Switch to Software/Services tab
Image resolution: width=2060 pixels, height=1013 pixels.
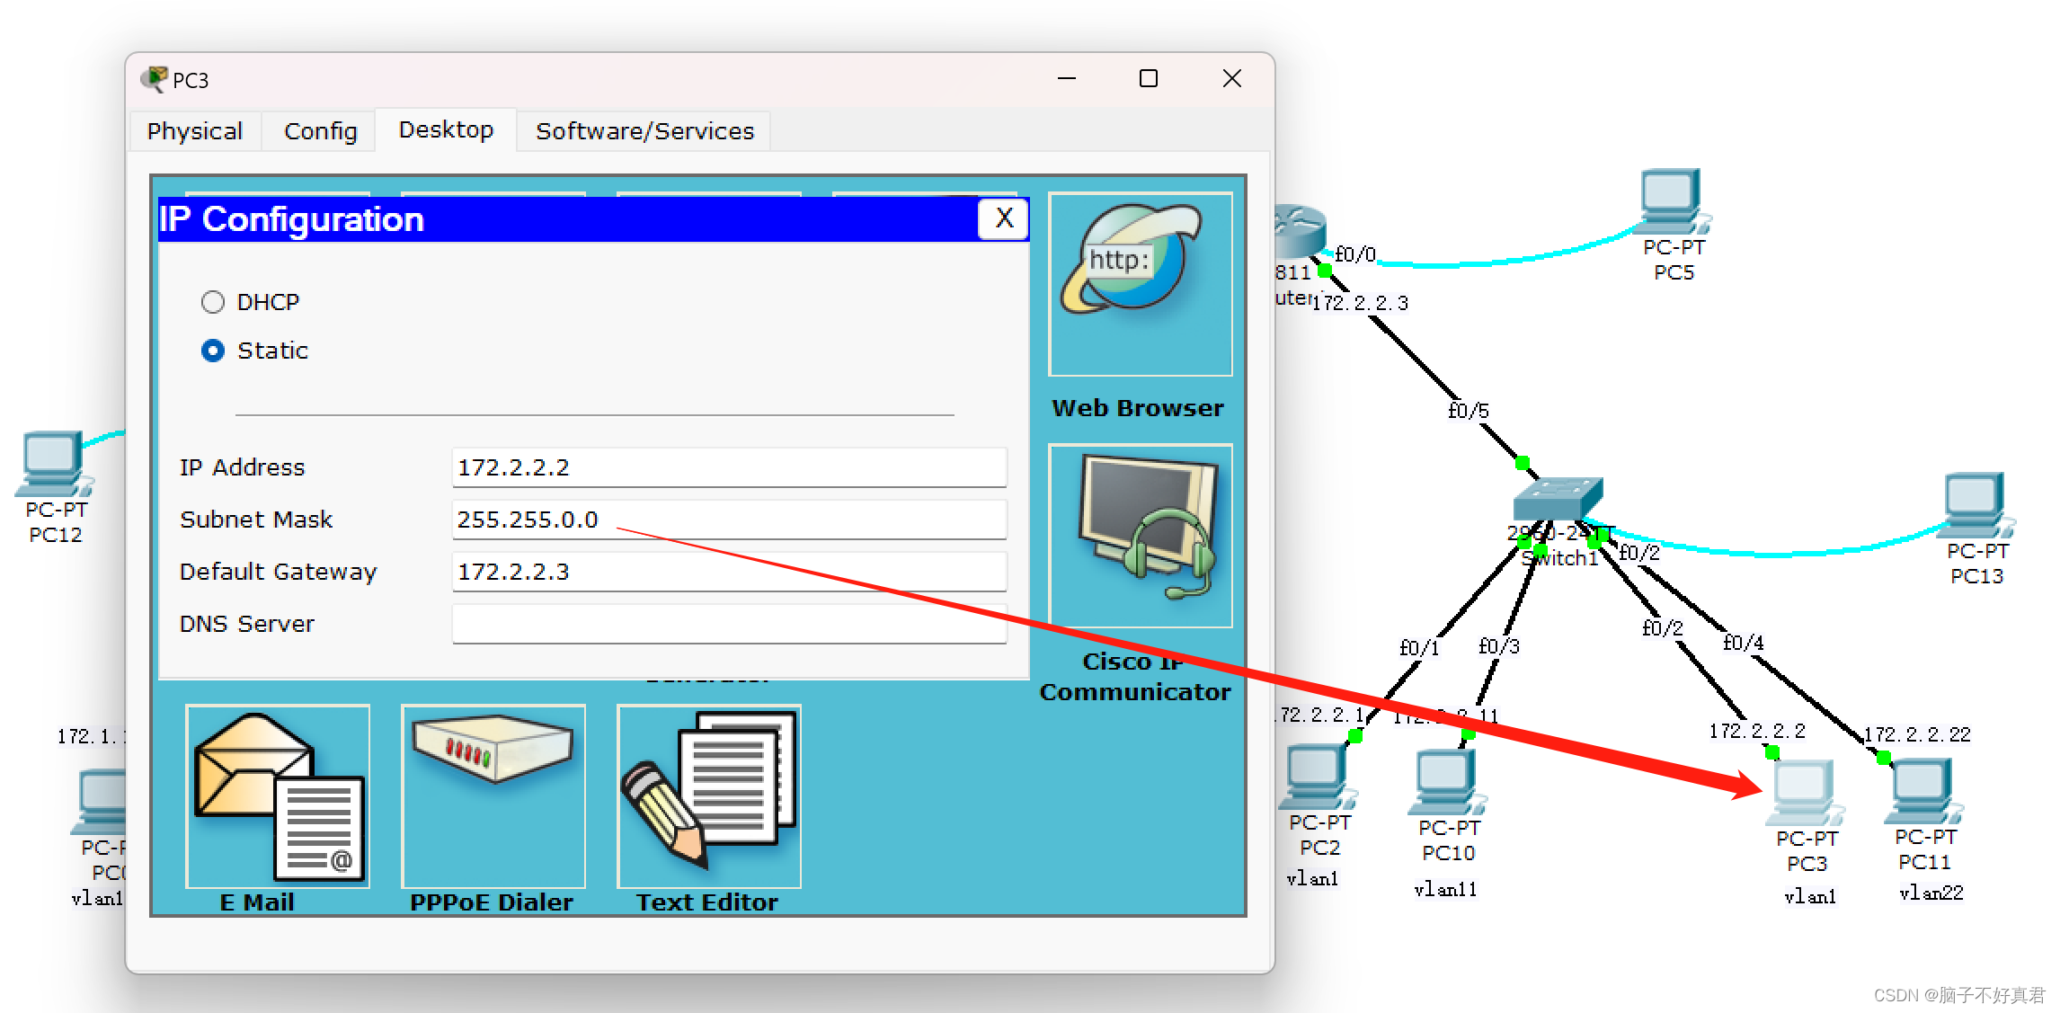(644, 131)
